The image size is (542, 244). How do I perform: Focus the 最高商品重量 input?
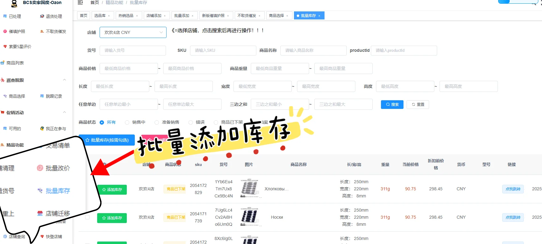click(x=343, y=68)
